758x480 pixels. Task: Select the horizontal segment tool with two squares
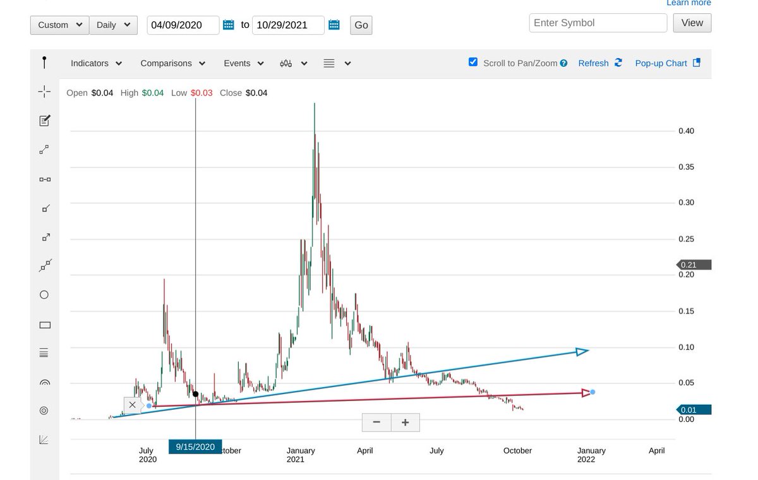[x=44, y=179]
